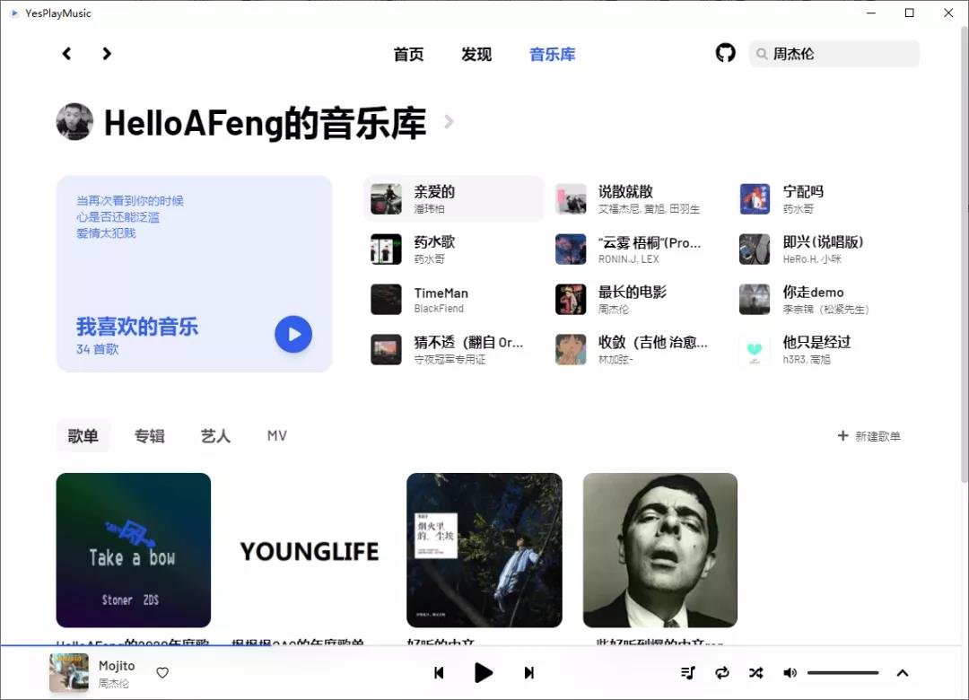The width and height of the screenshot is (969, 700).
Task: Select the song “云雾 梧桐”
Action: [638, 249]
